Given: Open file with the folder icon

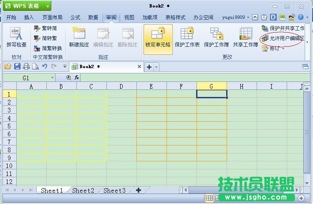Looking at the screenshot, I should coord(8,66).
